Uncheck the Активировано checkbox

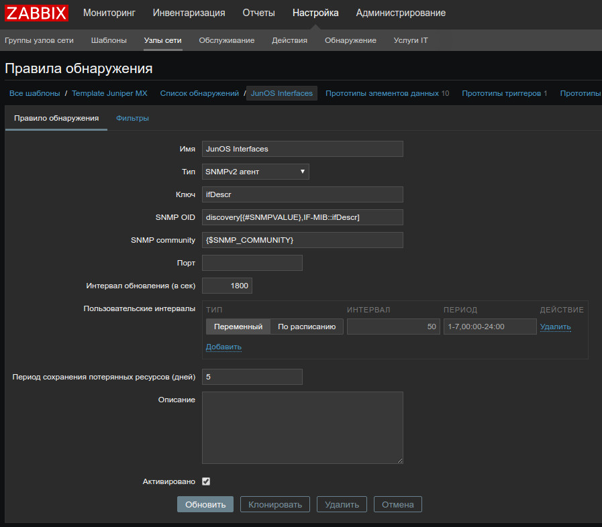click(x=206, y=481)
